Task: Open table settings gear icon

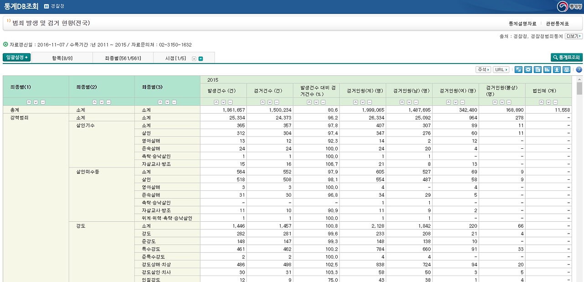Action: coord(528,70)
